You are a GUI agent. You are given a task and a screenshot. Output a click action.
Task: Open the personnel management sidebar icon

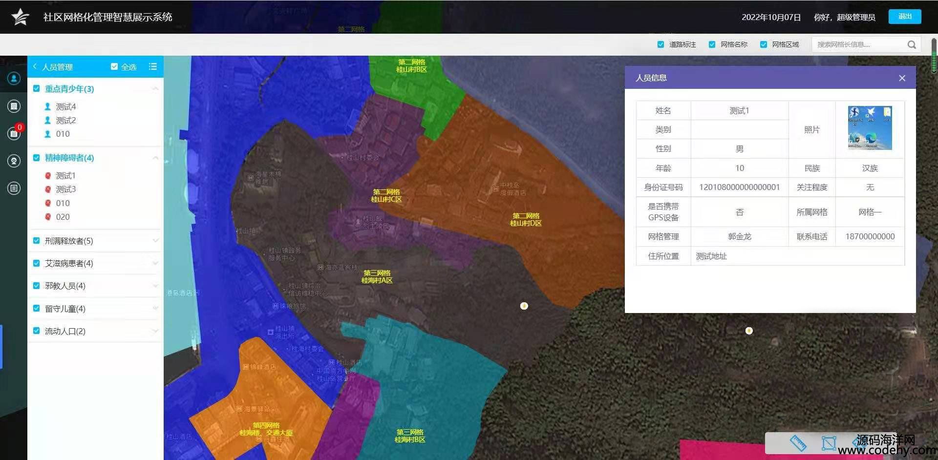[14, 78]
